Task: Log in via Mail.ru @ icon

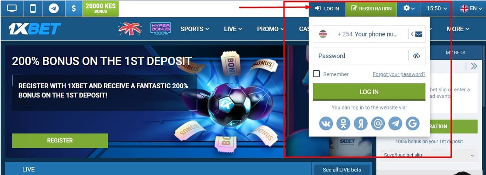Action: [x=378, y=123]
